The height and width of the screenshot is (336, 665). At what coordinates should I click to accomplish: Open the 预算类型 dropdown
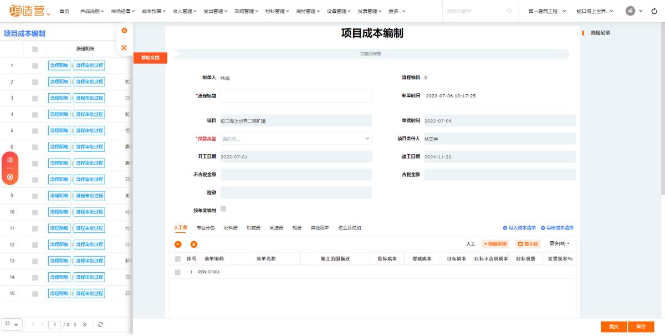(x=298, y=138)
